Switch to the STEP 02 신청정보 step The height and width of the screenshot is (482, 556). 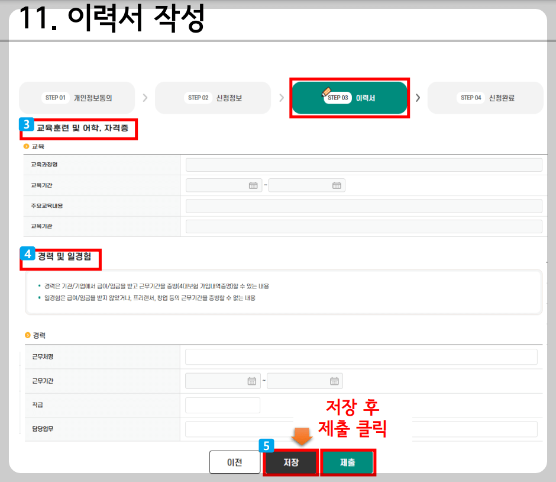pos(213,98)
